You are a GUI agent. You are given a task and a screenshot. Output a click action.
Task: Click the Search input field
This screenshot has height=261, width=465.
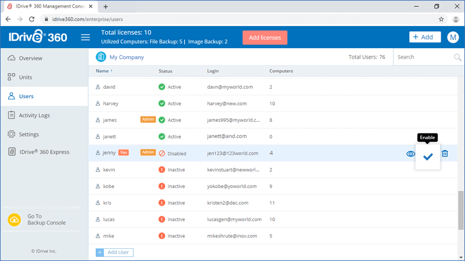pyautogui.click(x=424, y=57)
